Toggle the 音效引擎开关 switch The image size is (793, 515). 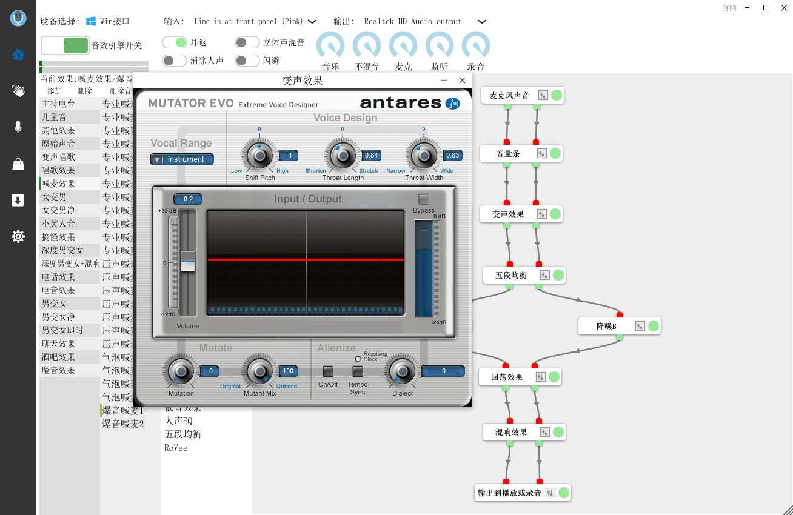tap(65, 45)
